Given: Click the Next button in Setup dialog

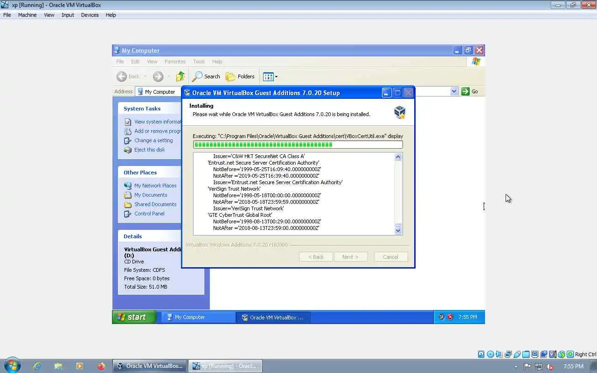Looking at the screenshot, I should tap(350, 257).
